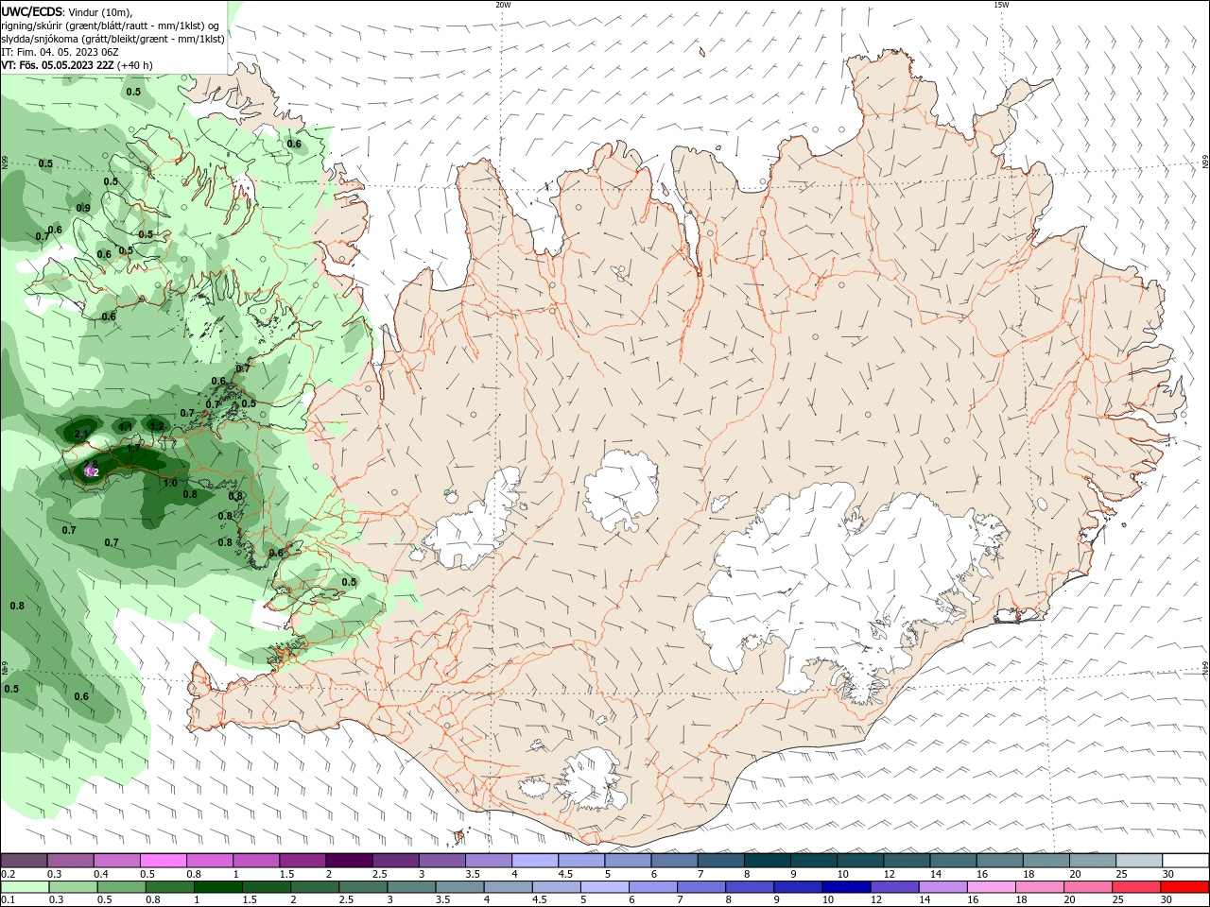The height and width of the screenshot is (907, 1210).
Task: Select the 'VT: Fös. 05.05.2023 22Z' valid time
Action: [x=58, y=65]
